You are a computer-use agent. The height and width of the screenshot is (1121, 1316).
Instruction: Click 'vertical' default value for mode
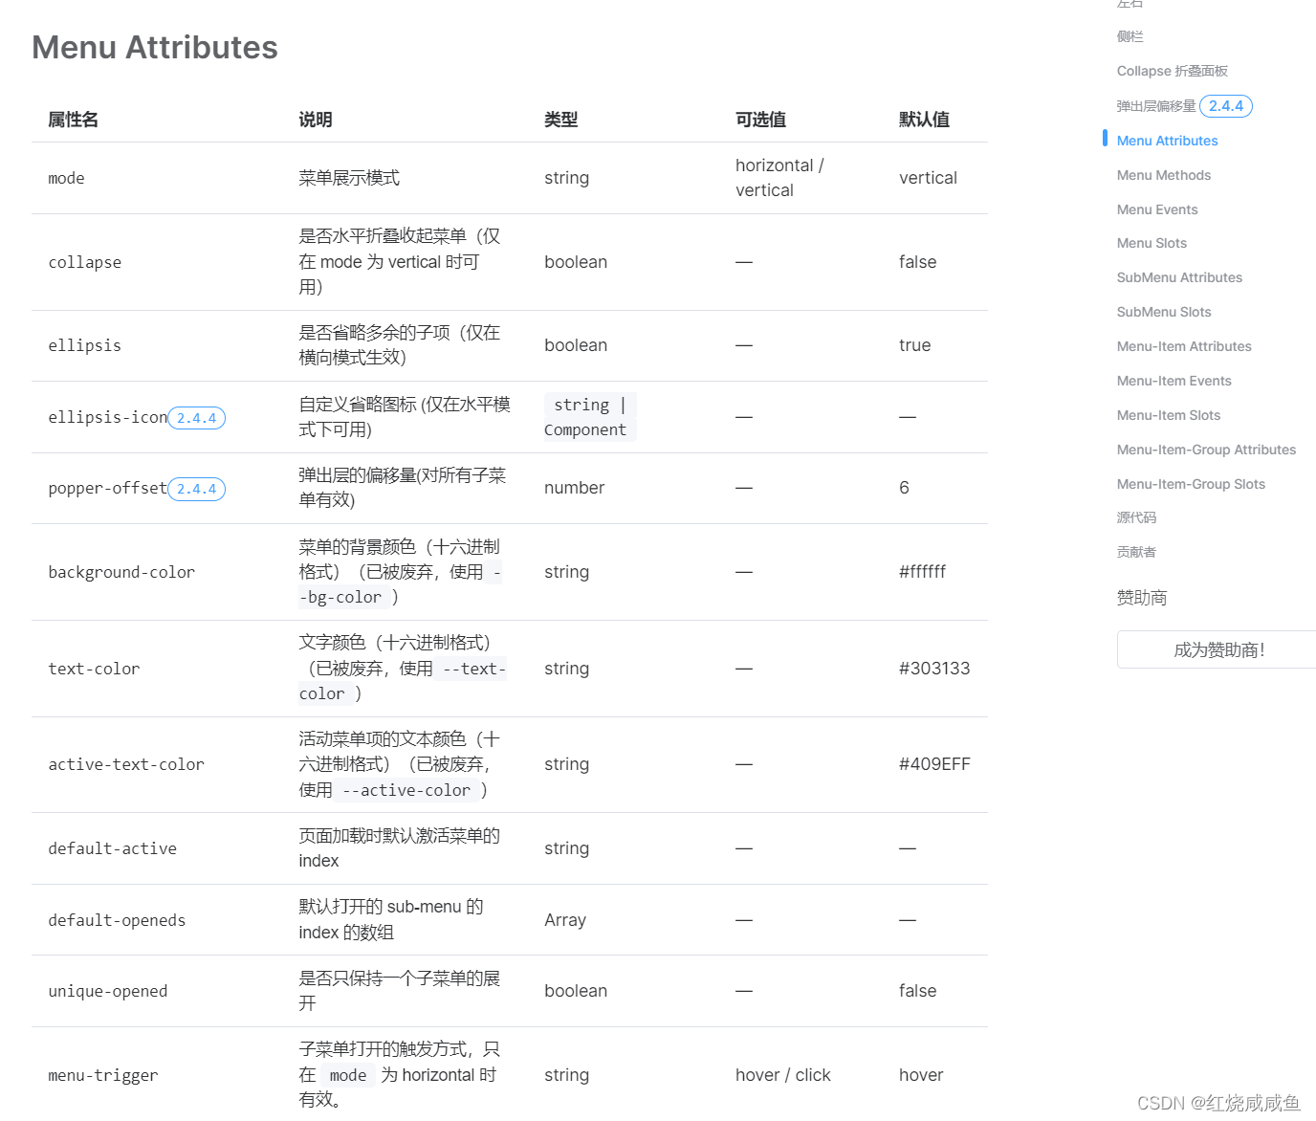[928, 178]
